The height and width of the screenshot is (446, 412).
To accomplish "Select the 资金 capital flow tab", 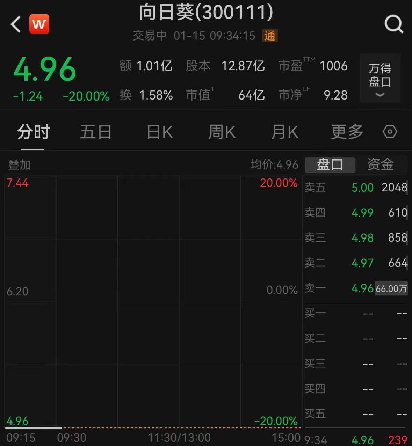I will tap(380, 164).
